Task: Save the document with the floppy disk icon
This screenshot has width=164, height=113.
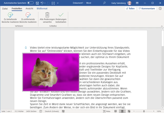Action: [x=37, y=3]
